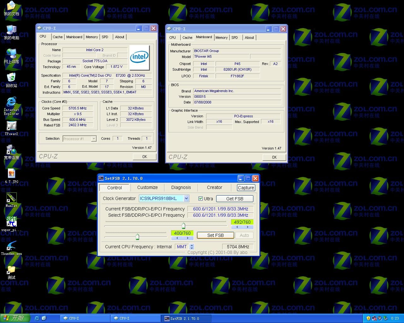Open Cache tab in right CPU-Z window
The height and width of the screenshot is (323, 404).
pos(187,38)
